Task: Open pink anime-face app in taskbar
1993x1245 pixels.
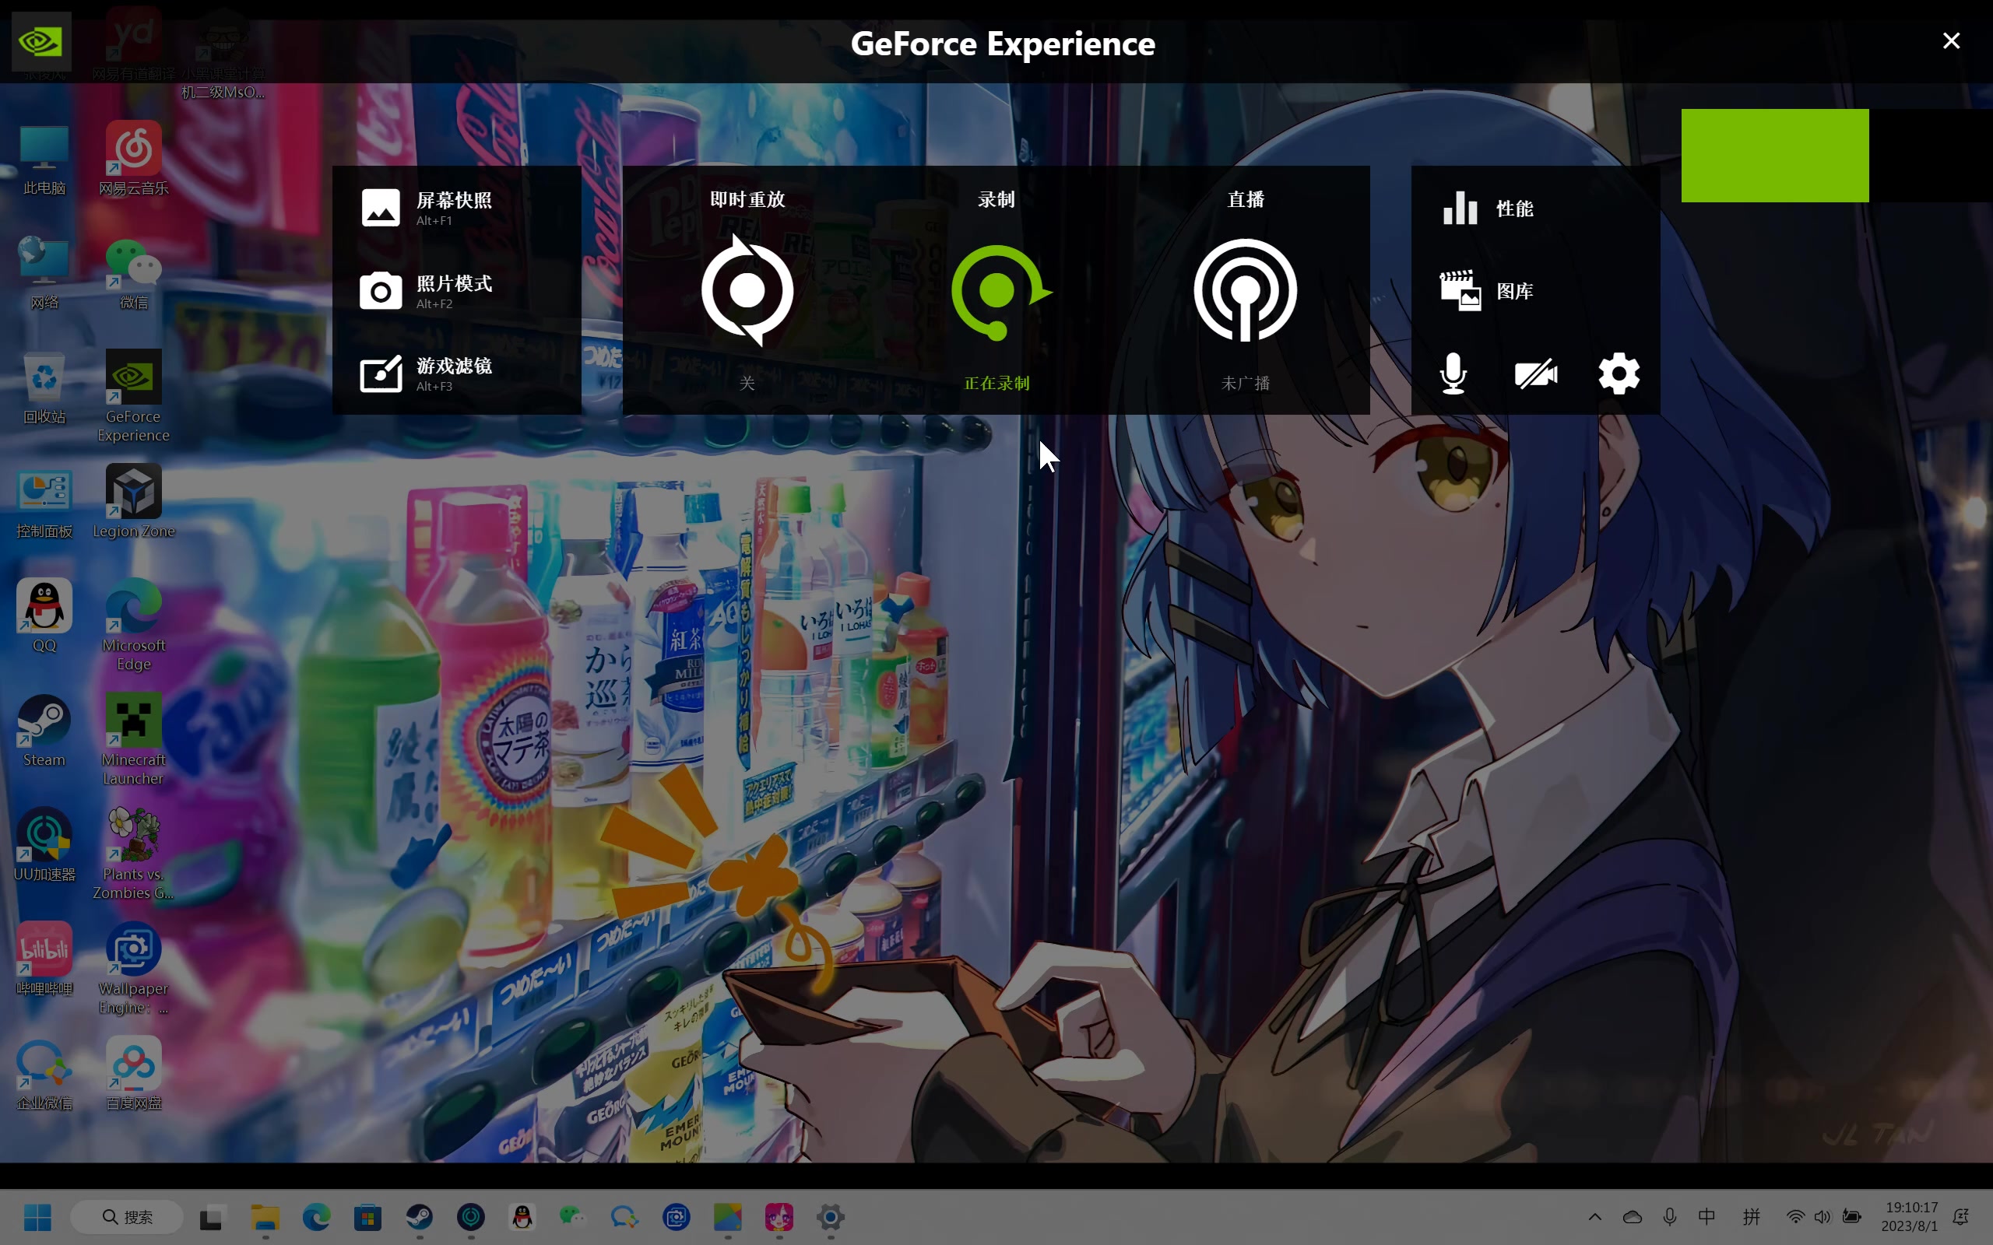Action: [x=779, y=1217]
